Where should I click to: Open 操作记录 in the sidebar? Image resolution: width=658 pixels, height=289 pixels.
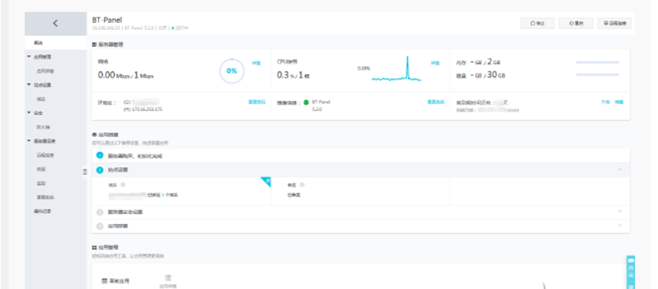pos(42,212)
